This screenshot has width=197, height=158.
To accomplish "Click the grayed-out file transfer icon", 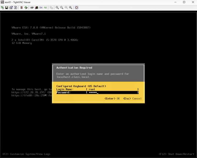I will pos(51,8).
